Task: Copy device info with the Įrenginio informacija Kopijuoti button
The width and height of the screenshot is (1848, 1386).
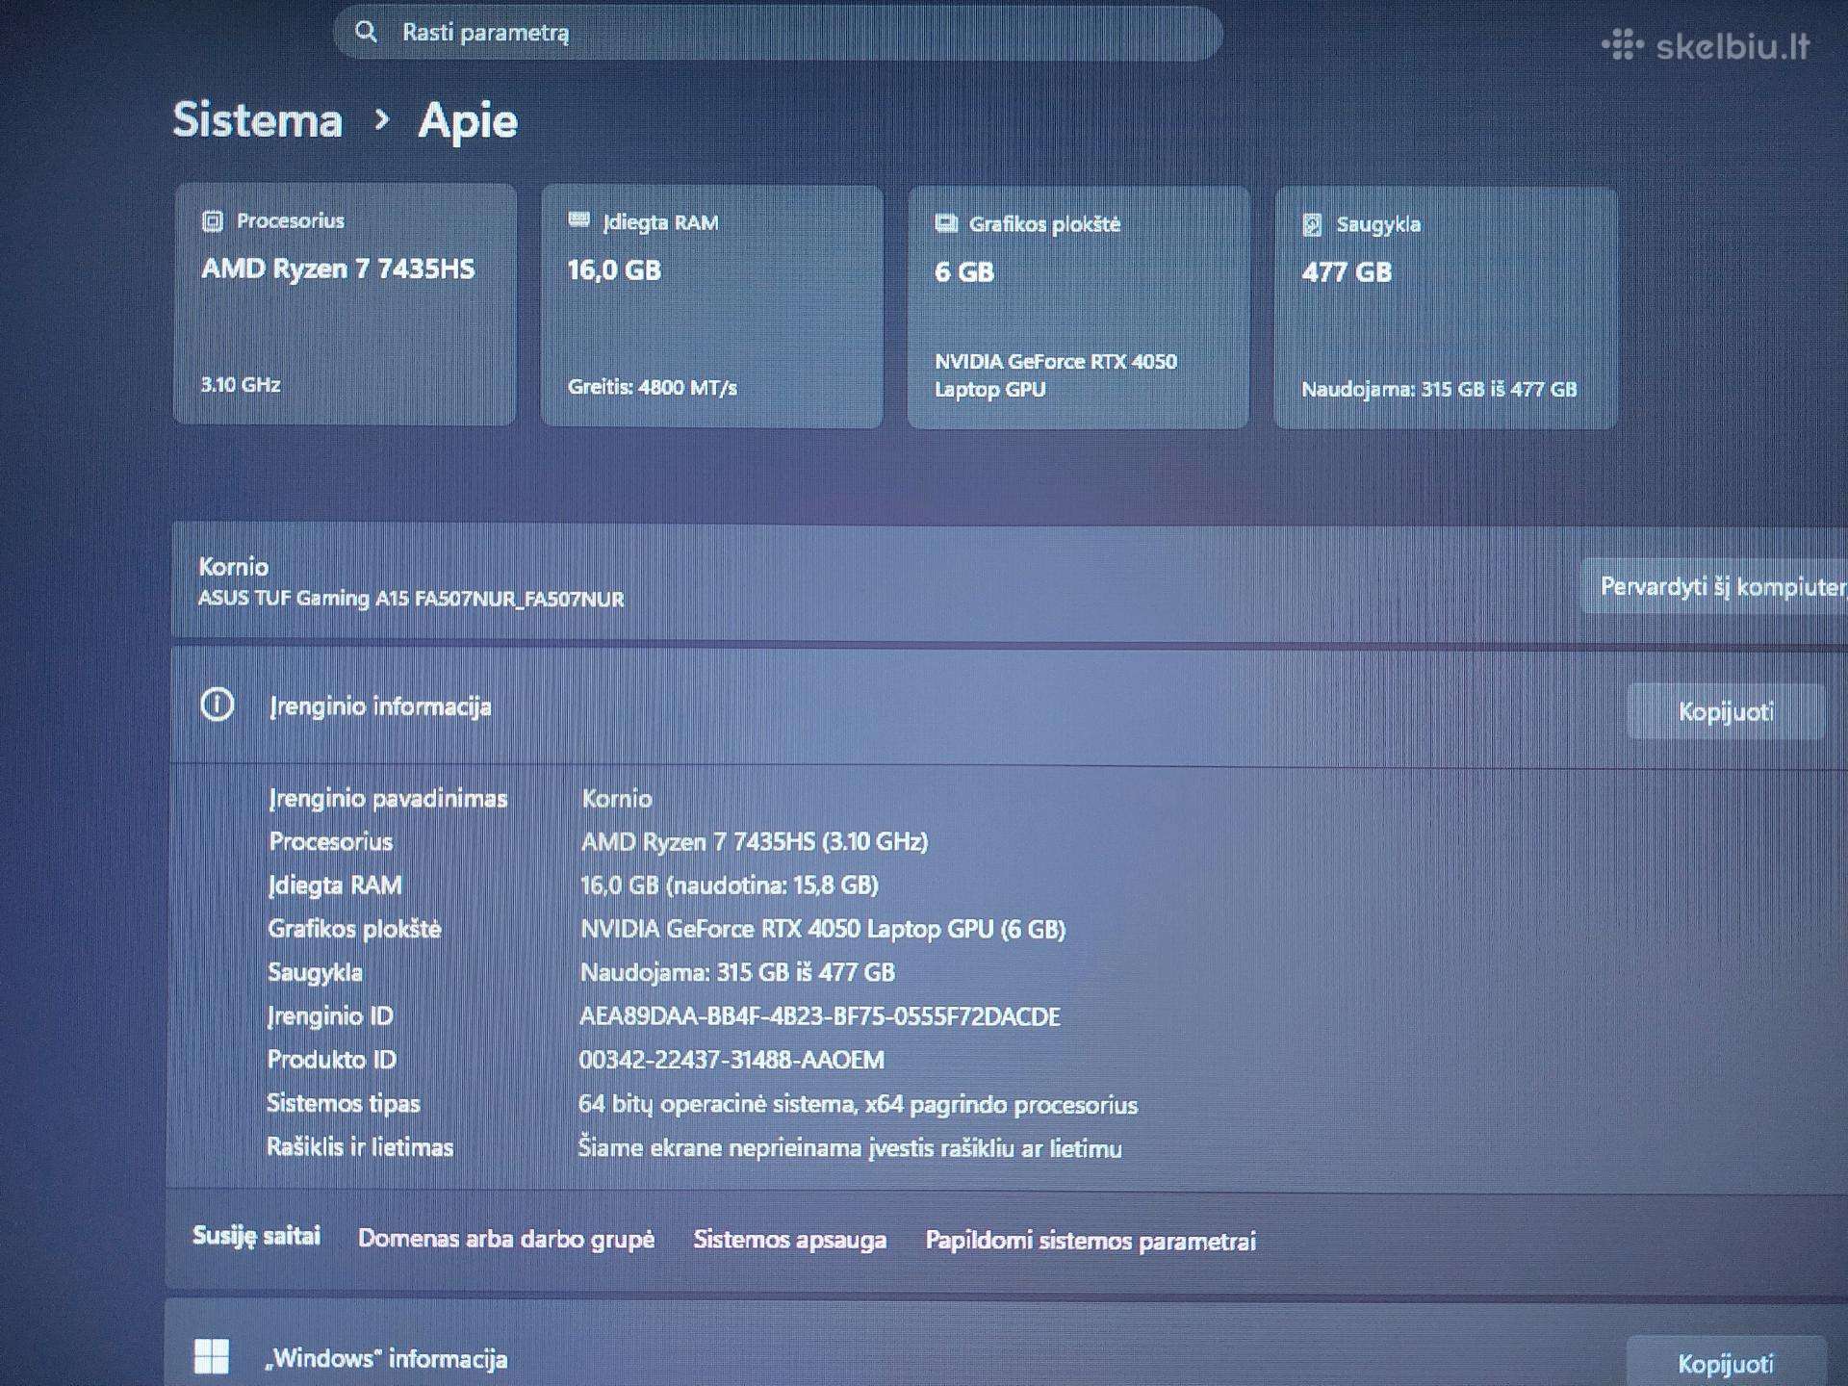Action: pos(1726,711)
